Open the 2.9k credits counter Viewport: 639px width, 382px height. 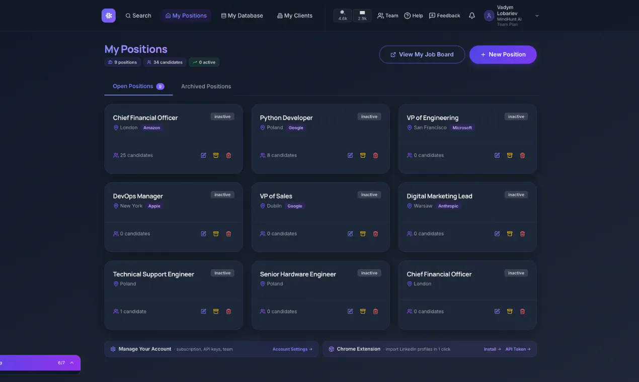point(362,16)
